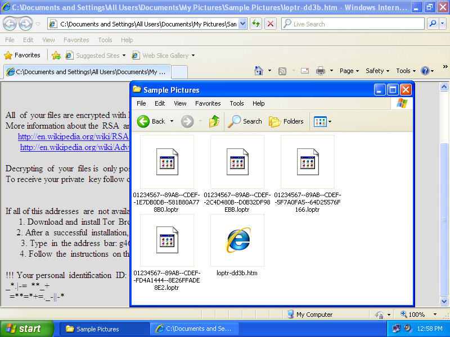Click the network tray icon
450x337 pixels.
(397, 329)
